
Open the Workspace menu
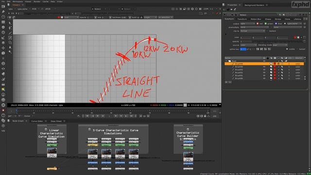(x=17, y=1)
